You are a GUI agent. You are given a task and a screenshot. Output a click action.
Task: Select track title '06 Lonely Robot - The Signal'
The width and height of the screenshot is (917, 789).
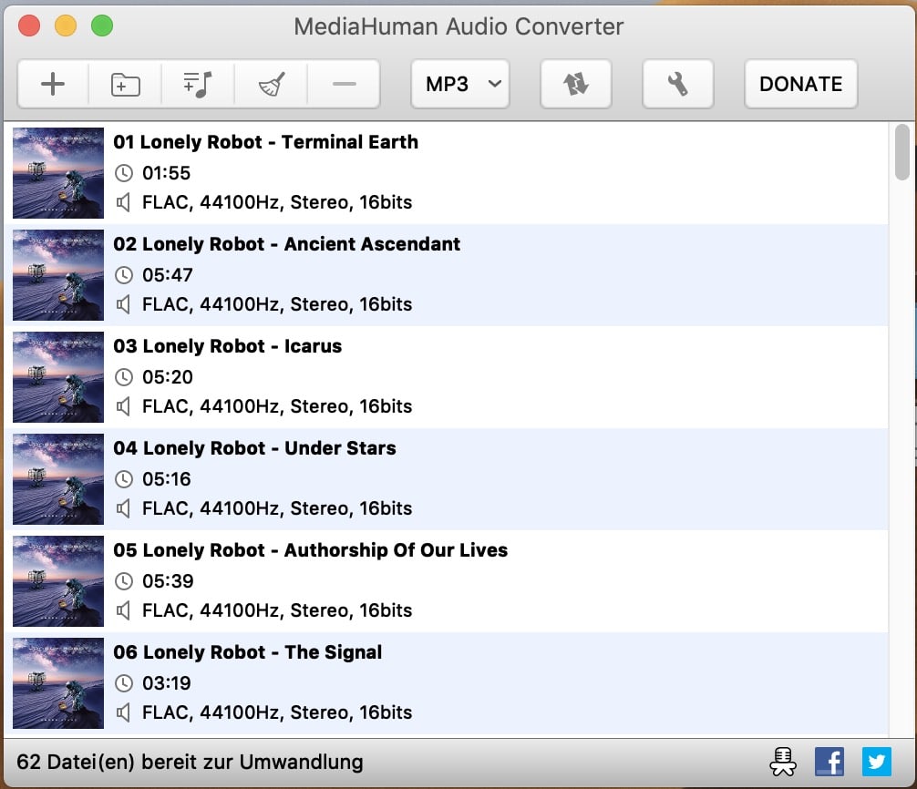[x=247, y=652]
